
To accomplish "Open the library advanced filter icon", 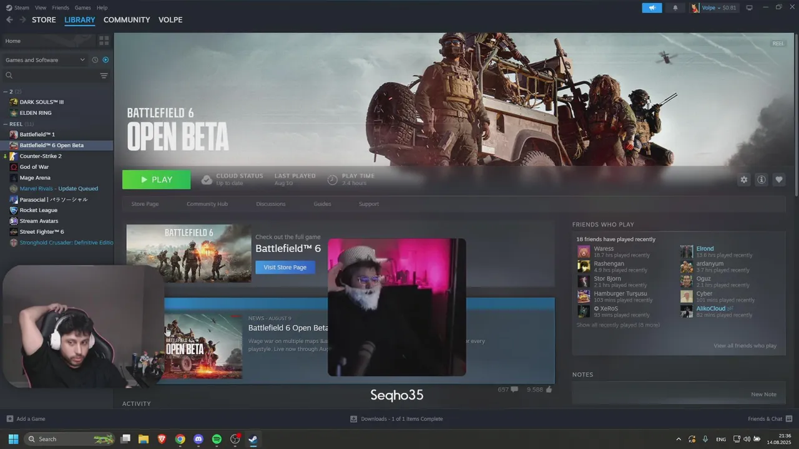I will pyautogui.click(x=104, y=75).
